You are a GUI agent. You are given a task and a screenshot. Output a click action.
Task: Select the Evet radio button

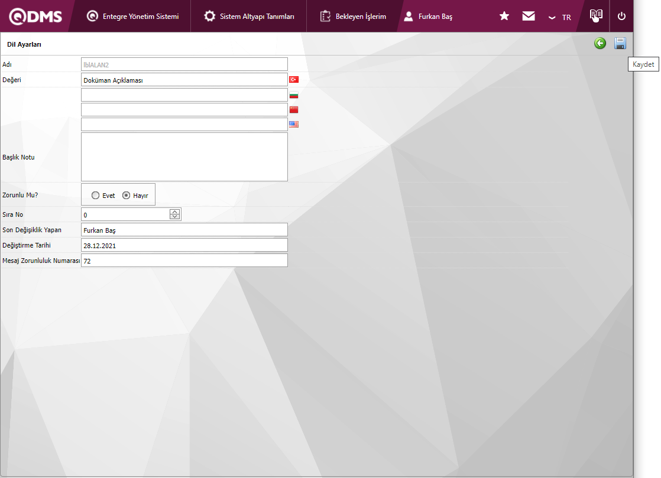coord(95,196)
